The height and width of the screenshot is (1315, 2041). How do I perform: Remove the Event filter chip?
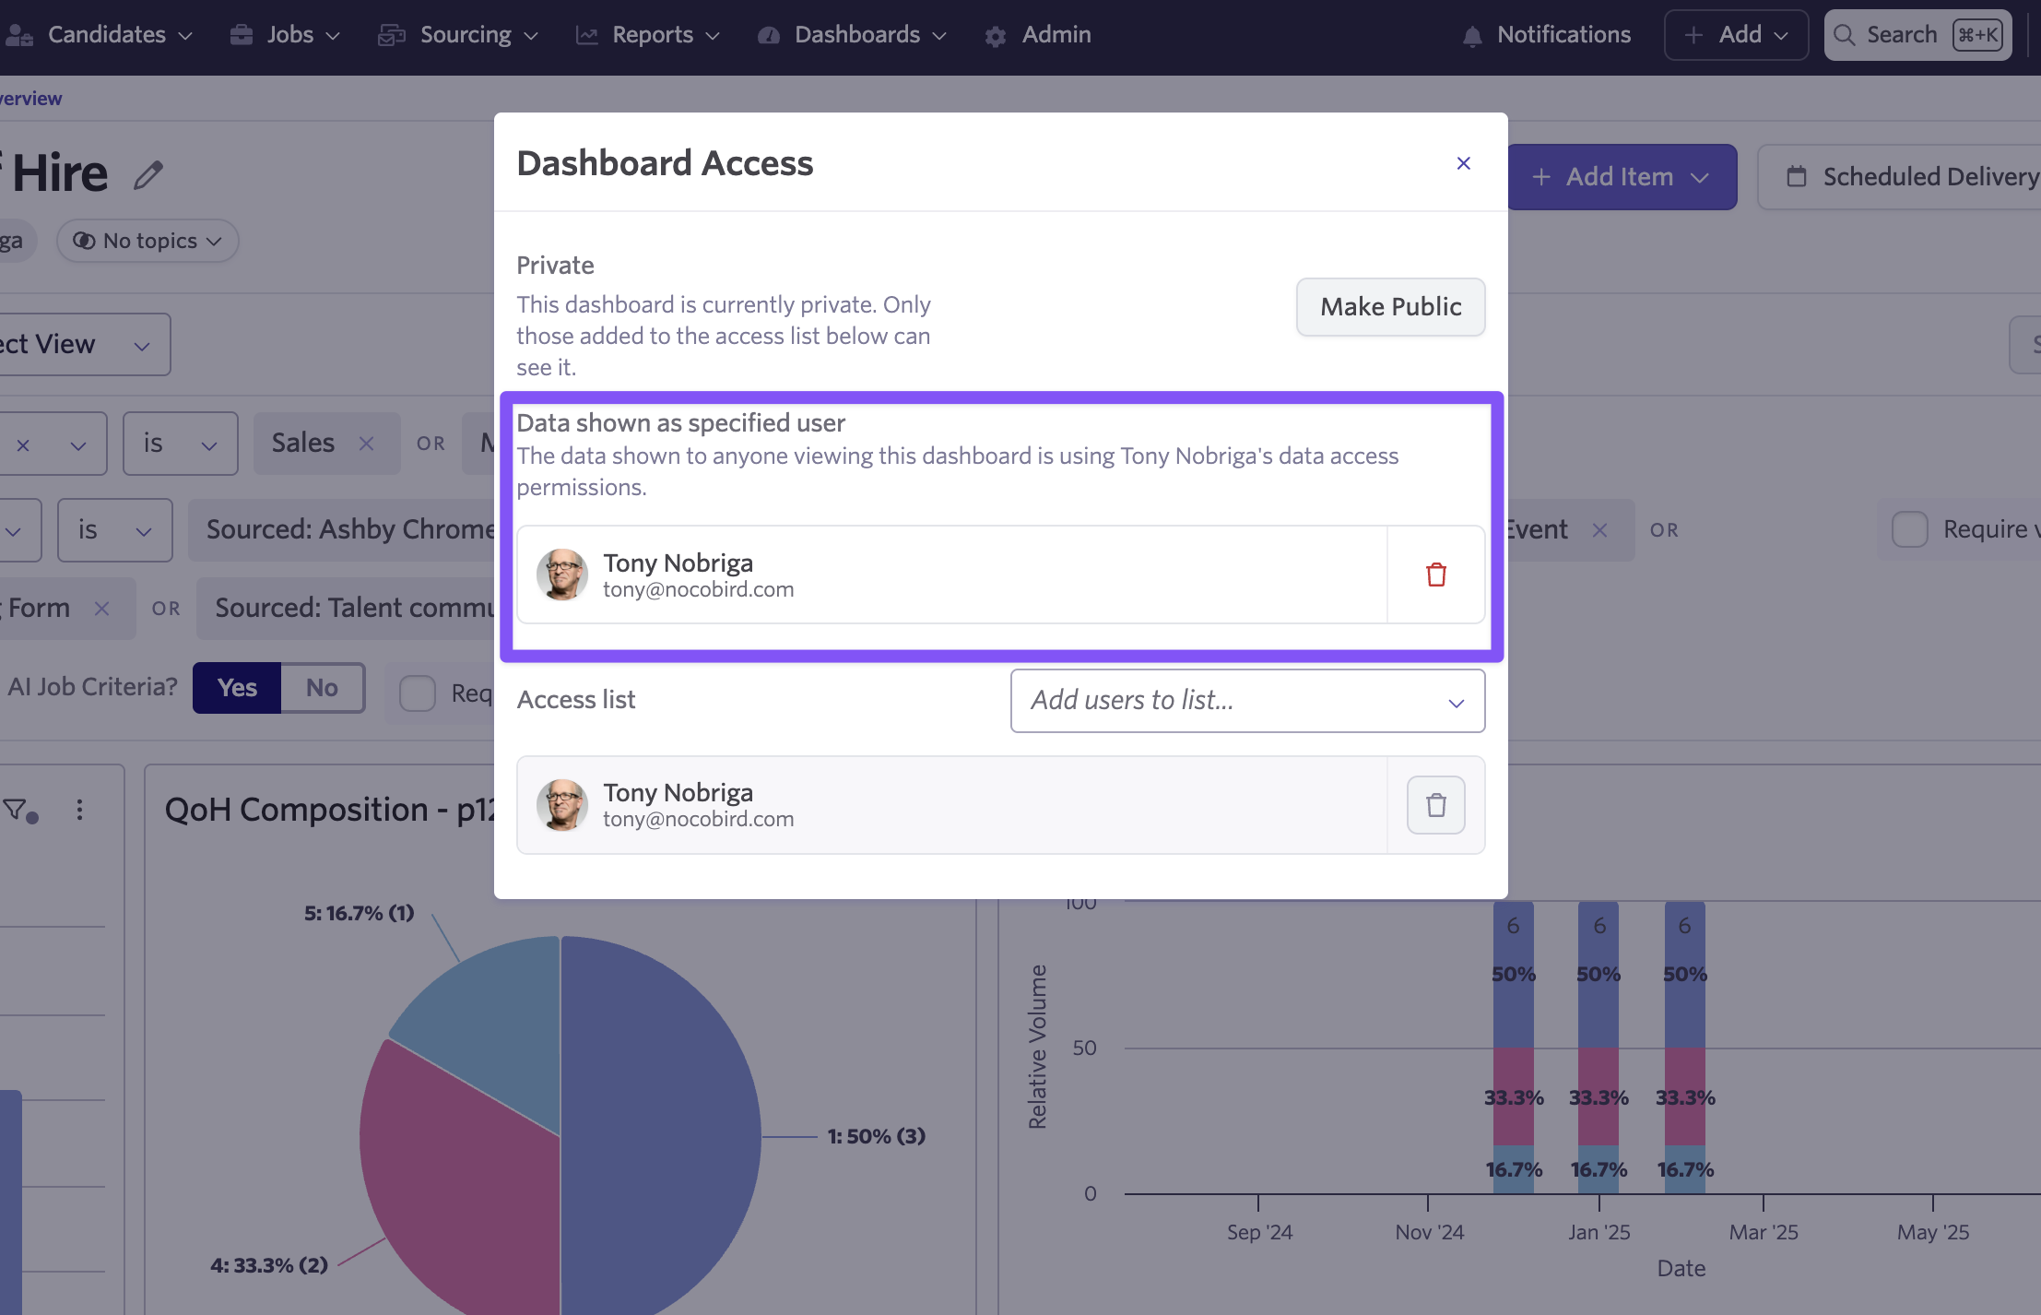(x=1599, y=530)
